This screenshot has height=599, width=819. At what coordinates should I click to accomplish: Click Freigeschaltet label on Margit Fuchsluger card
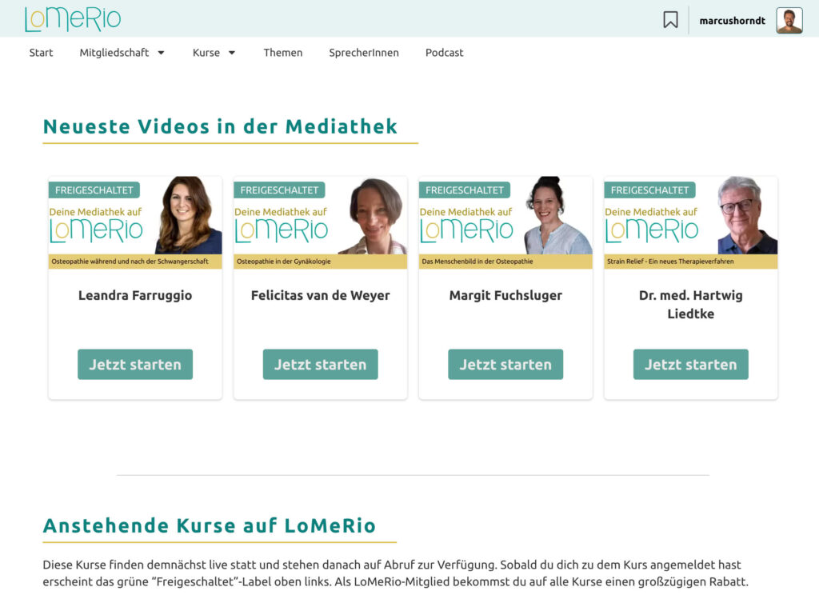[465, 190]
